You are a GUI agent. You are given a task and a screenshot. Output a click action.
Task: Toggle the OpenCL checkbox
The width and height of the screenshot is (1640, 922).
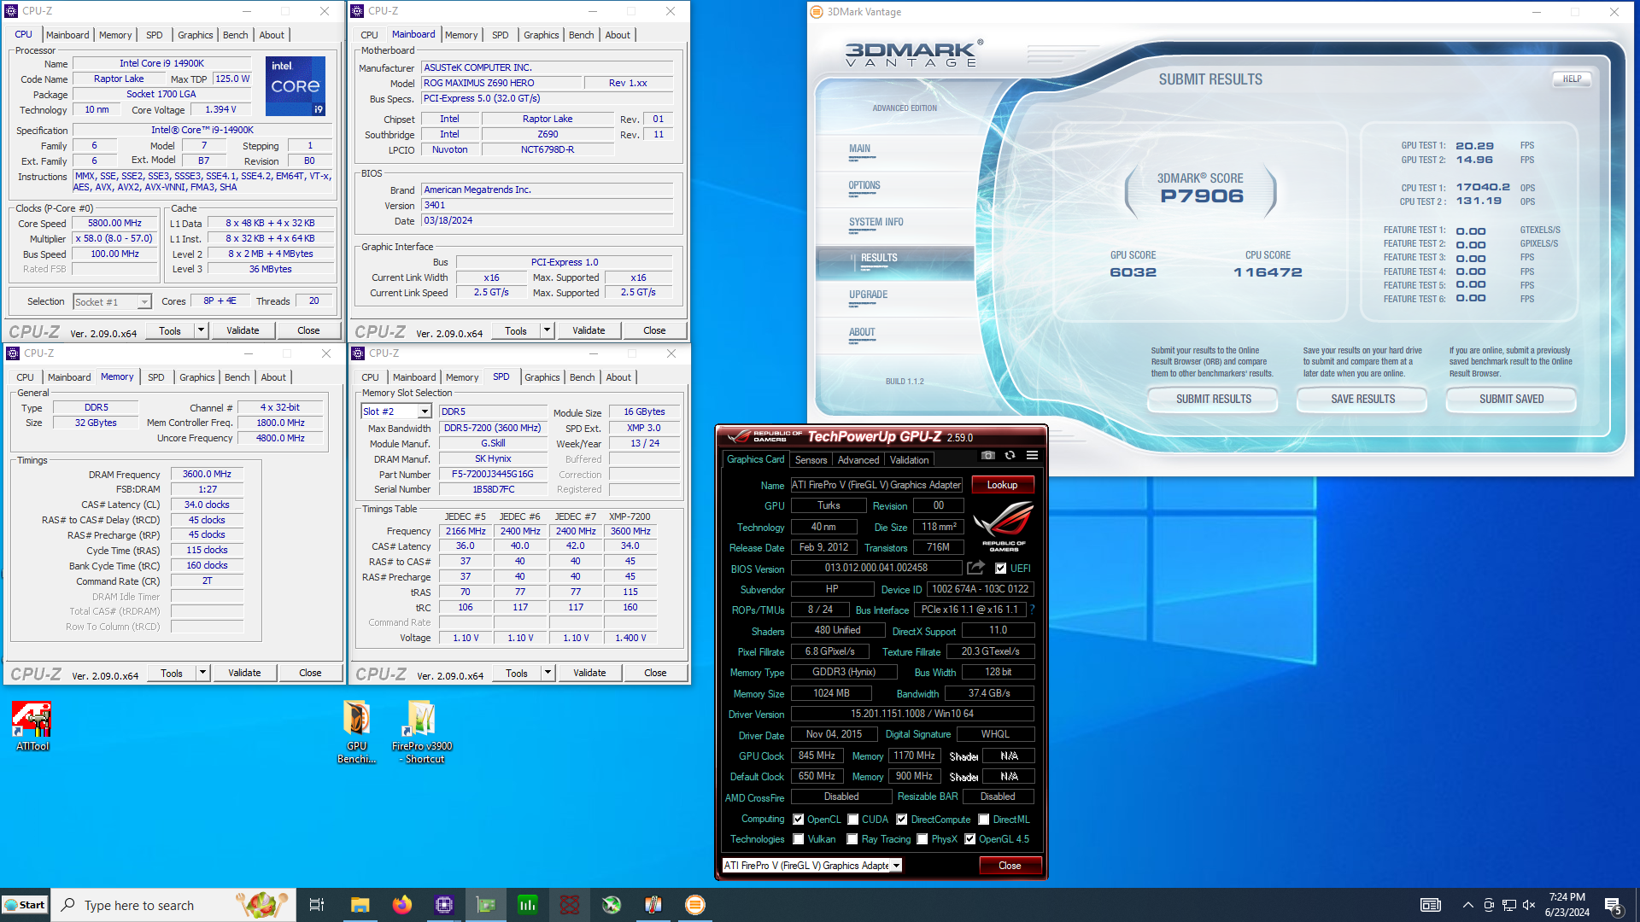(799, 820)
